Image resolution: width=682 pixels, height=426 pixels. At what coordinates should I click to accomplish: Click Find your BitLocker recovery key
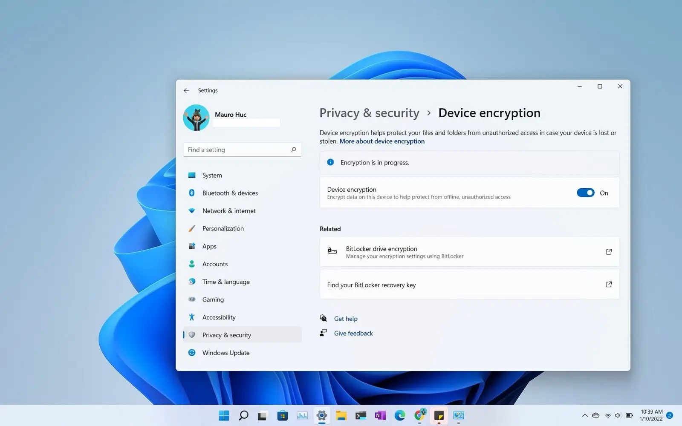pos(371,285)
